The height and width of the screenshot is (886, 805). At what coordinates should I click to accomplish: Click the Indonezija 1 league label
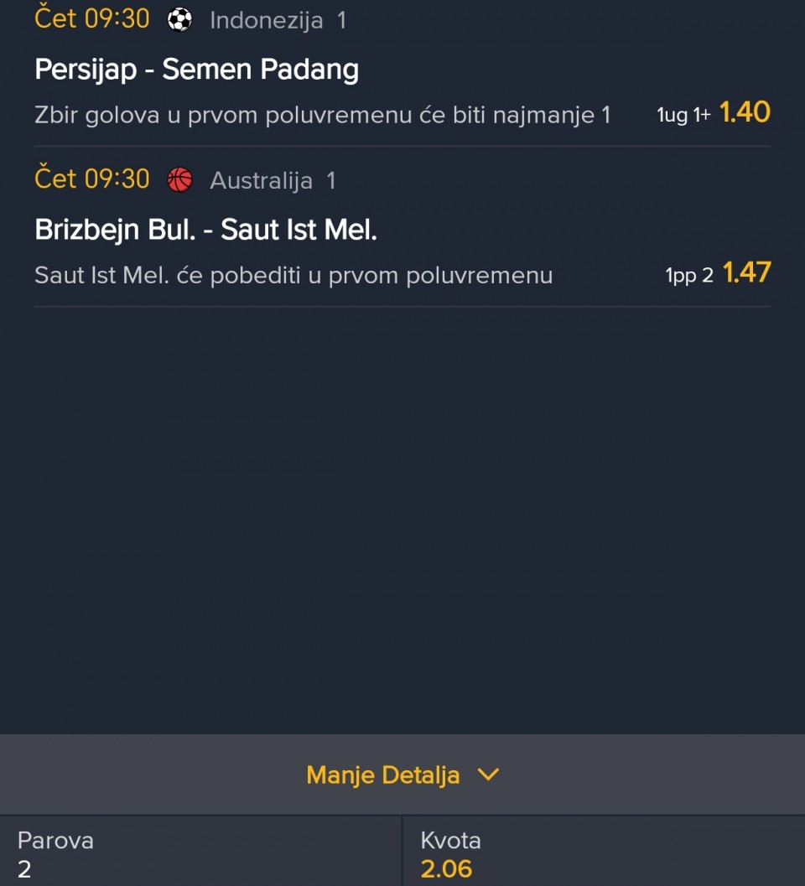point(278,20)
